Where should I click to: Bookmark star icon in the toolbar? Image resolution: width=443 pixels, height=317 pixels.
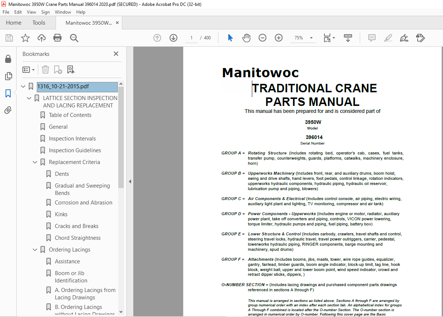(25, 38)
